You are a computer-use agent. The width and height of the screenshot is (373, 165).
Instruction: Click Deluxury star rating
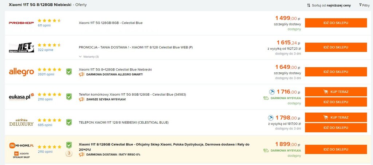(x=50, y=120)
